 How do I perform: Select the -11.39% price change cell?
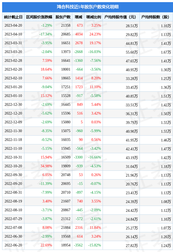coord(46,184)
